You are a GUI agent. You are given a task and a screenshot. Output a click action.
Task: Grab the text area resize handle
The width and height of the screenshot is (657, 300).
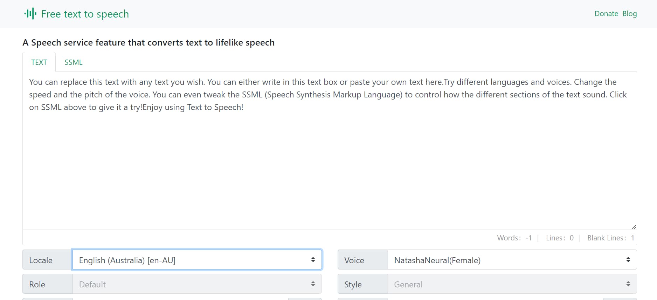coord(634,227)
